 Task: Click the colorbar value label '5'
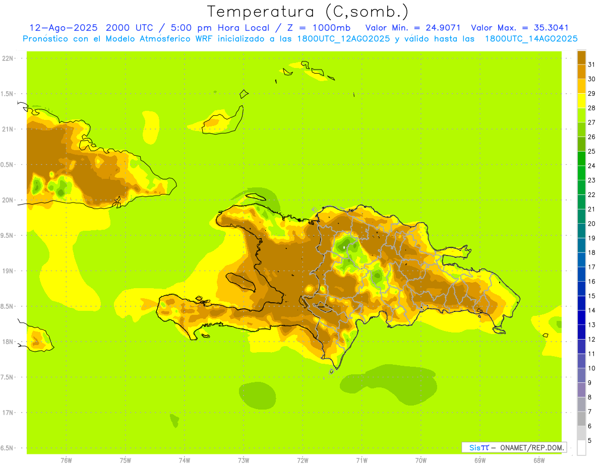pyautogui.click(x=590, y=441)
